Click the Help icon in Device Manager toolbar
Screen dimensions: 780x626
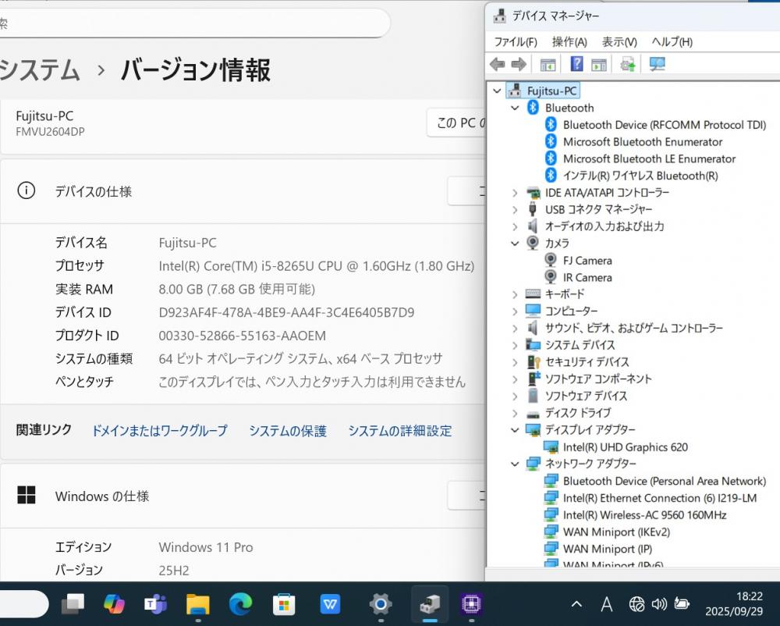(x=577, y=65)
